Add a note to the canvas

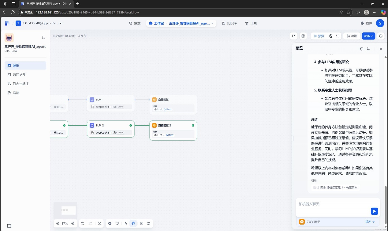[x=117, y=224]
